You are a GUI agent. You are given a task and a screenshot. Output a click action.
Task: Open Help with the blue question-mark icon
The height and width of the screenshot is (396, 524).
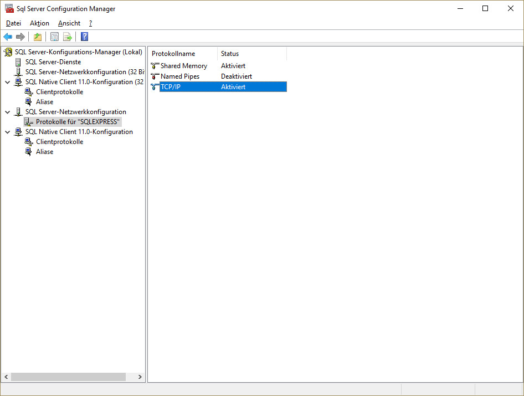point(84,37)
